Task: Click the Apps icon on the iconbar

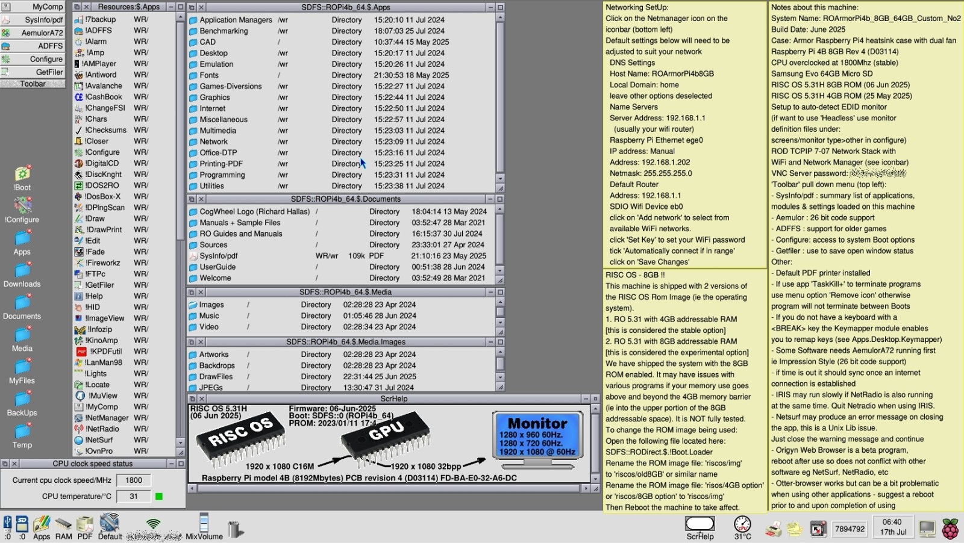Action: click(x=42, y=527)
